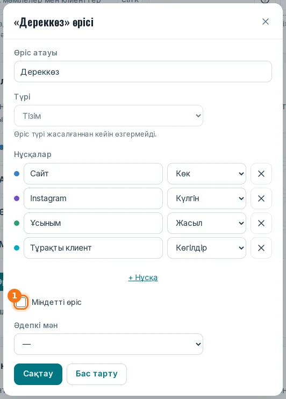286x399 pixels.
Task: Open the Күлгін color dropdown
Action: click(x=206, y=198)
